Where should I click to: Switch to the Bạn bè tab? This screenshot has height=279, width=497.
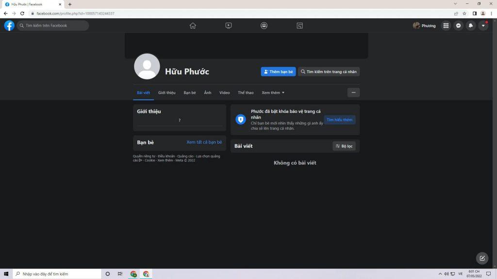(x=190, y=93)
